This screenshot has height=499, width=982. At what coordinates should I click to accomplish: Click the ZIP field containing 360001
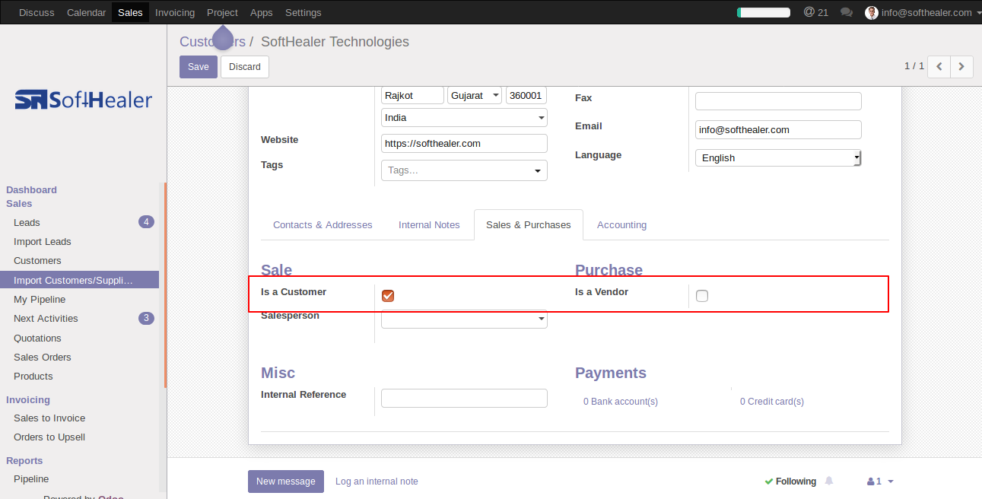(526, 95)
